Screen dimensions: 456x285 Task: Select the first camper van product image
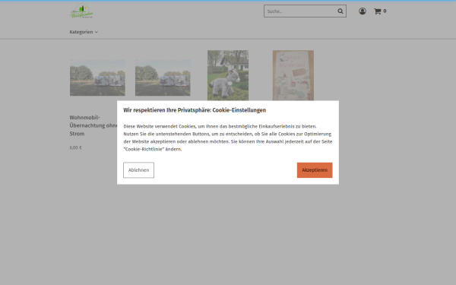click(97, 78)
